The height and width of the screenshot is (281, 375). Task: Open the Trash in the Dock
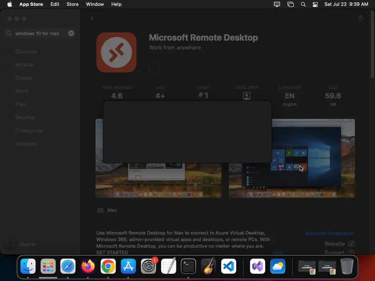coord(347,266)
